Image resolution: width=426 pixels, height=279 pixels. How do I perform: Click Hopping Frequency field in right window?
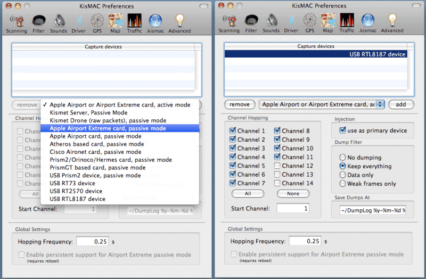(305, 241)
